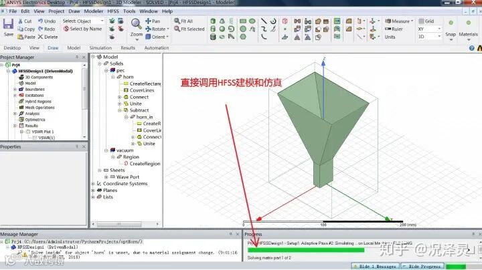Open the Units settings
This screenshot has width=482, height=270.
390,37
